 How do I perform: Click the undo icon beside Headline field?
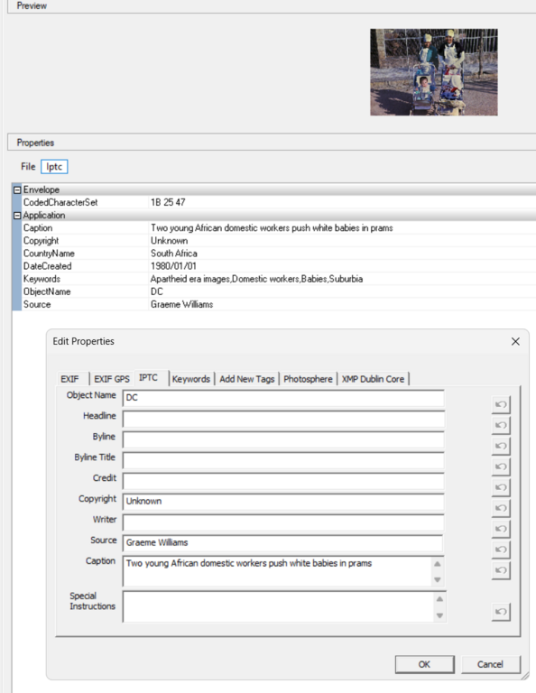click(501, 425)
